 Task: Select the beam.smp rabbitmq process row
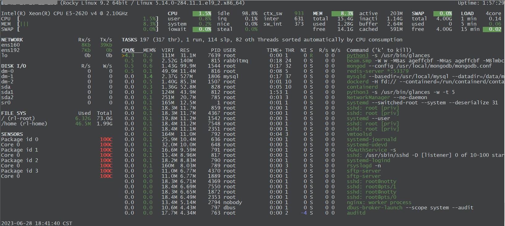[313, 61]
